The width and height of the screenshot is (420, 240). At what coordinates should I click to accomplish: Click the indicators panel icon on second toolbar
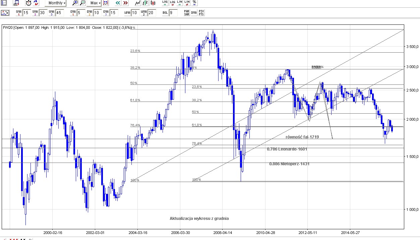click(5, 13)
